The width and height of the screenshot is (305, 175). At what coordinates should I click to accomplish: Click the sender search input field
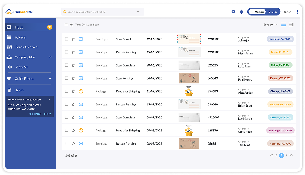coord(100,12)
